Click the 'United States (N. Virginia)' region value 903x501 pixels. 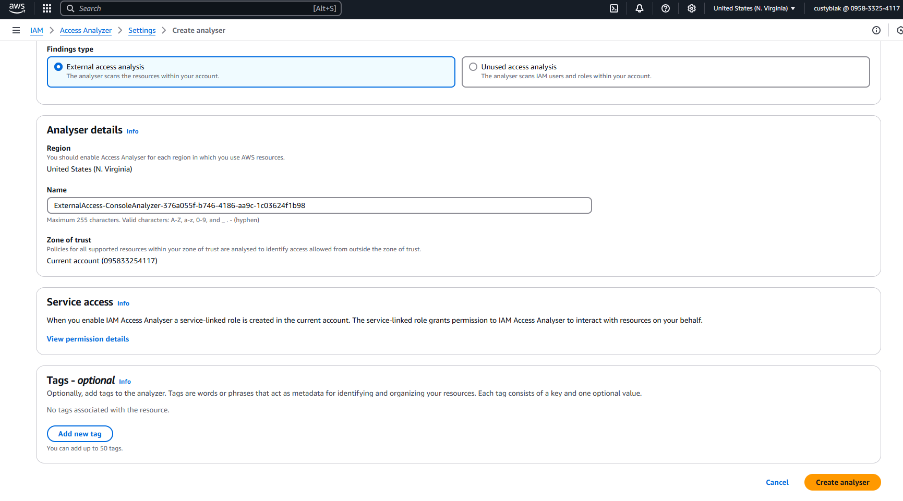pos(89,169)
